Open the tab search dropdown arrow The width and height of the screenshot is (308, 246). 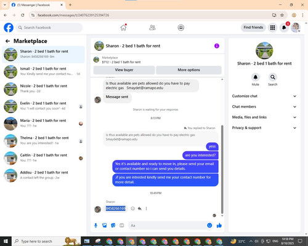4,5
